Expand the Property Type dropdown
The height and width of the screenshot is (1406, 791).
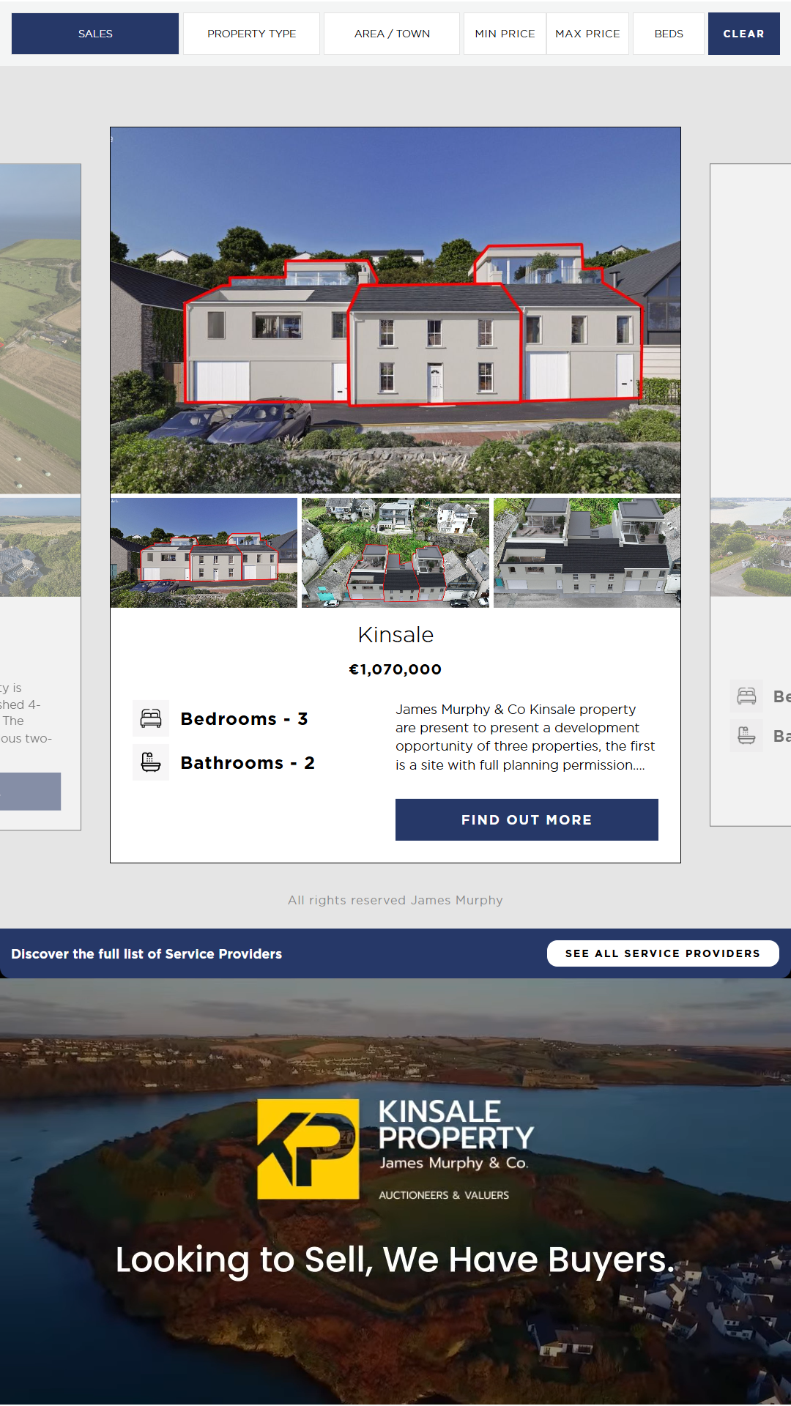[x=251, y=34]
